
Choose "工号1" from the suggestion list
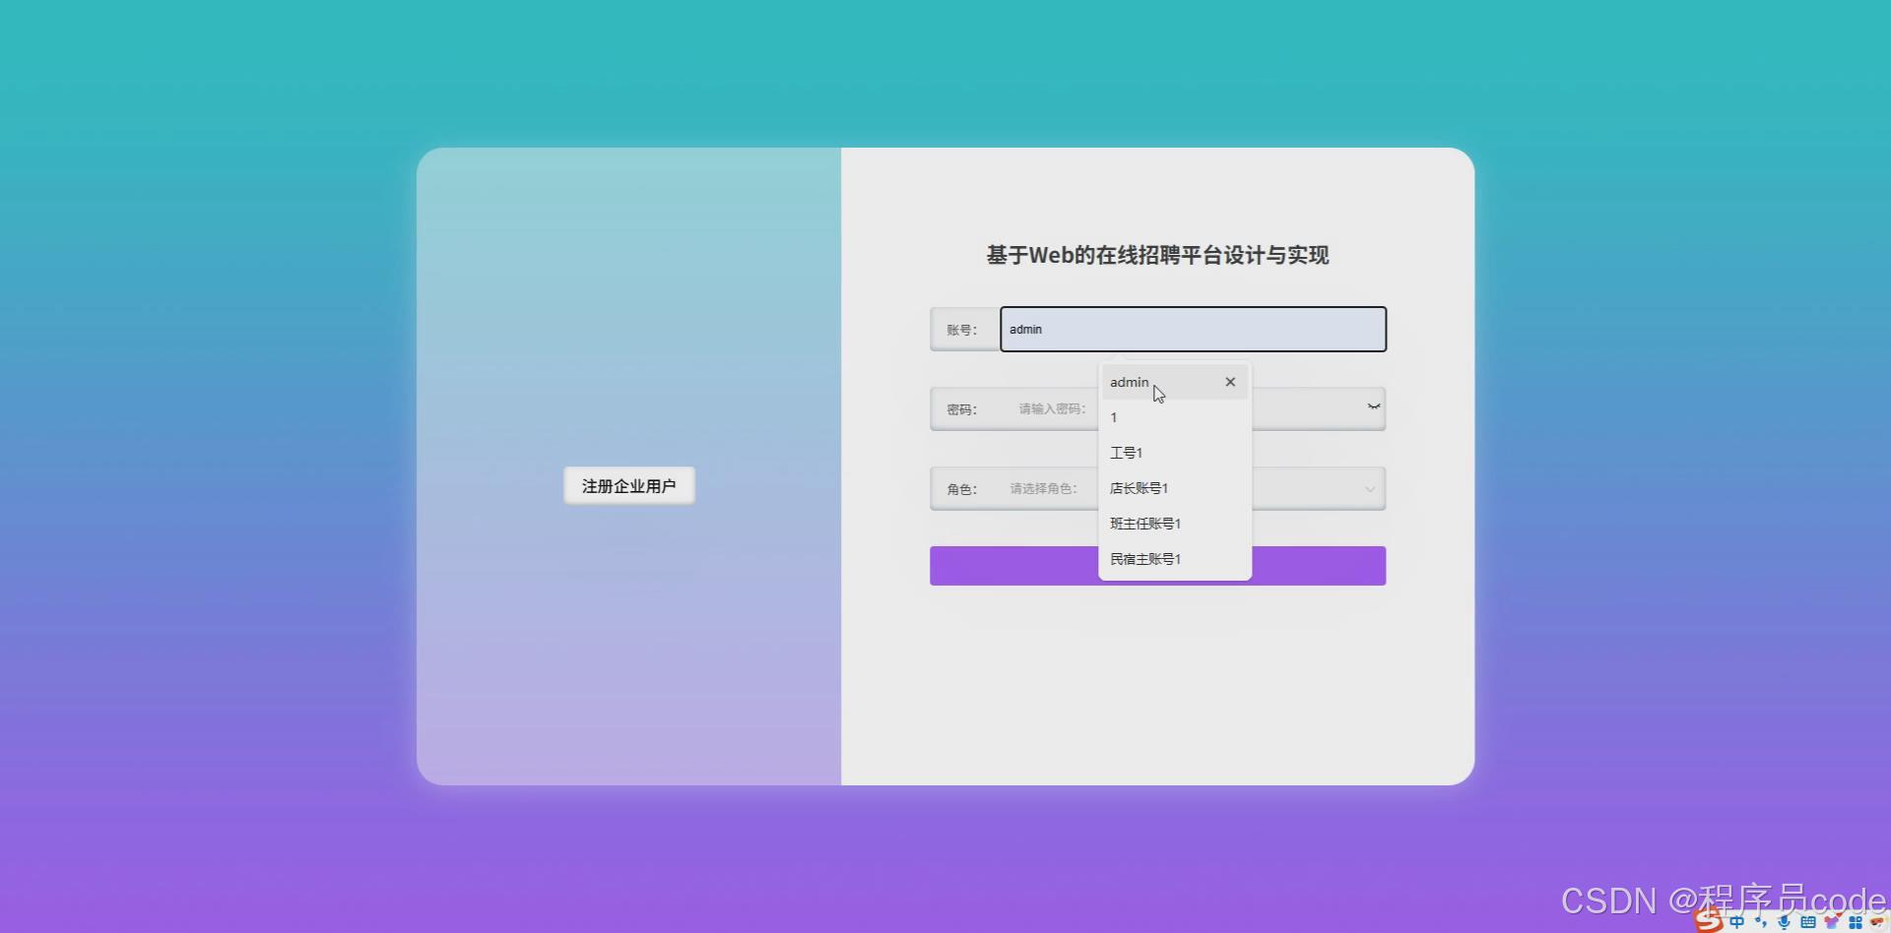[1126, 452]
